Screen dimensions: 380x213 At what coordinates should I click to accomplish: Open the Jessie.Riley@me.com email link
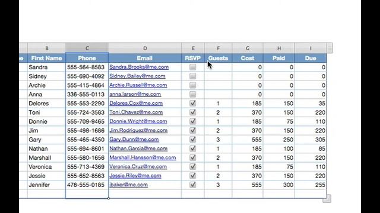(135, 176)
